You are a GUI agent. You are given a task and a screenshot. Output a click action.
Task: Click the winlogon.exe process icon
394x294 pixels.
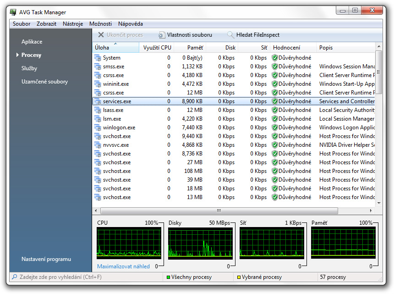pos(98,128)
